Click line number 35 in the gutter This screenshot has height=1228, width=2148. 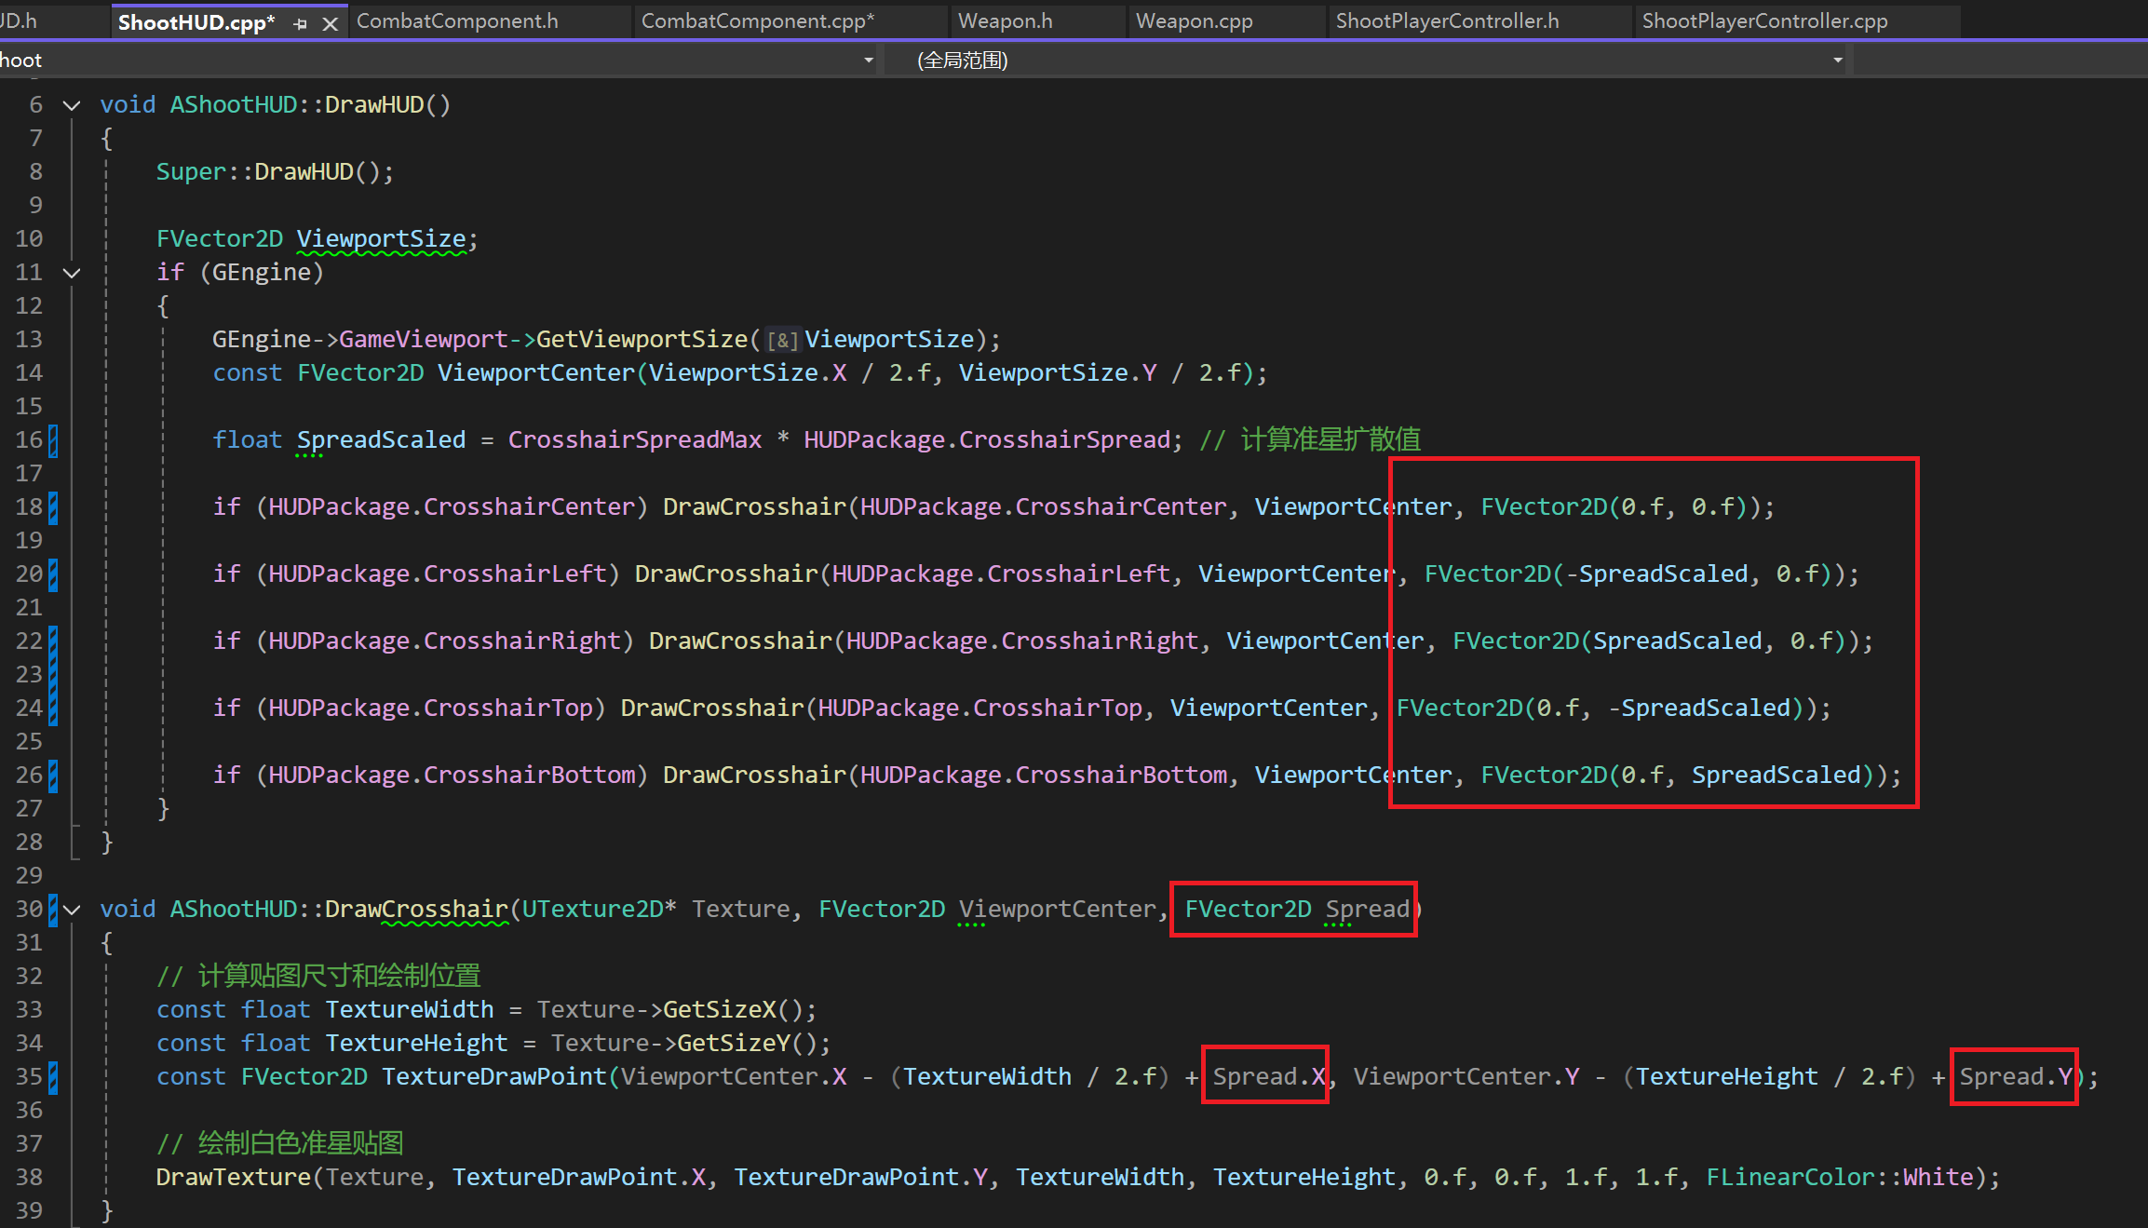[29, 1077]
